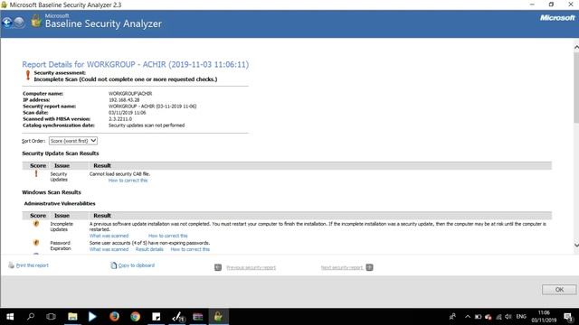The width and height of the screenshot is (579, 325).
Task: Click the Copy to clipboard link
Action: point(137,265)
